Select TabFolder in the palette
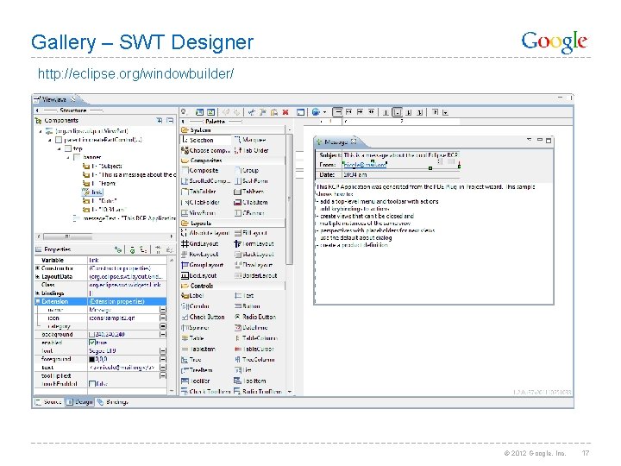Image resolution: width=621 pixels, height=466 pixels. [198, 192]
